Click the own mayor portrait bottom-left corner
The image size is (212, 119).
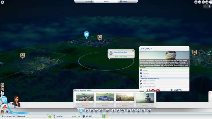click(2, 112)
